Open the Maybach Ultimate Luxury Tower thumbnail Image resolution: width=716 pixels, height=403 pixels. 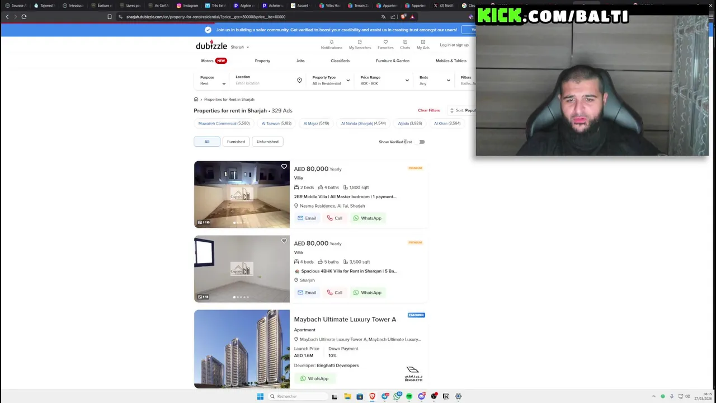point(242,349)
